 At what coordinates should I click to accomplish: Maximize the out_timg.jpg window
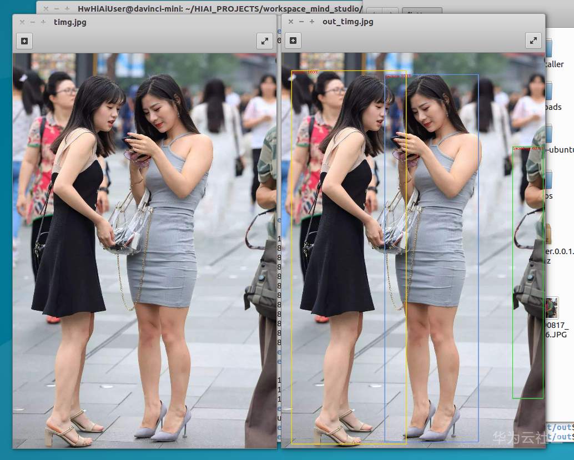[312, 22]
